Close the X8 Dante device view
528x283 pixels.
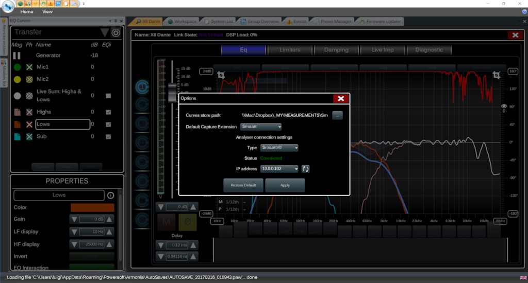coord(515,35)
